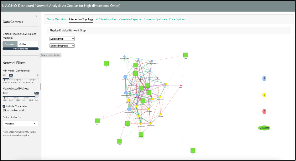Open the Data Explorer tab link
296x161 pixels.
click(x=177, y=19)
